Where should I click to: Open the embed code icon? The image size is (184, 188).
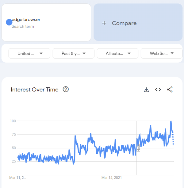158,90
